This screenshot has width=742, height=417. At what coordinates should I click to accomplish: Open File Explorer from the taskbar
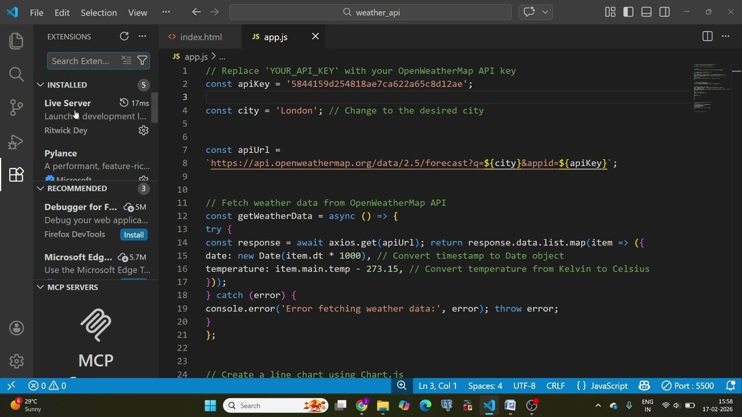[383, 405]
